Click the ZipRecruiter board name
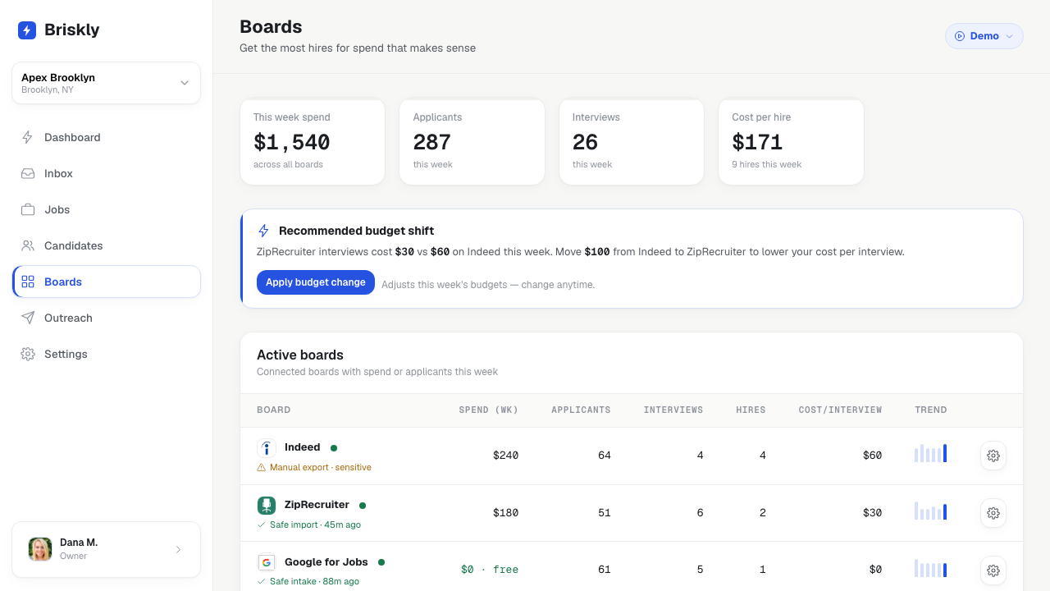Image resolution: width=1050 pixels, height=591 pixels. click(317, 505)
